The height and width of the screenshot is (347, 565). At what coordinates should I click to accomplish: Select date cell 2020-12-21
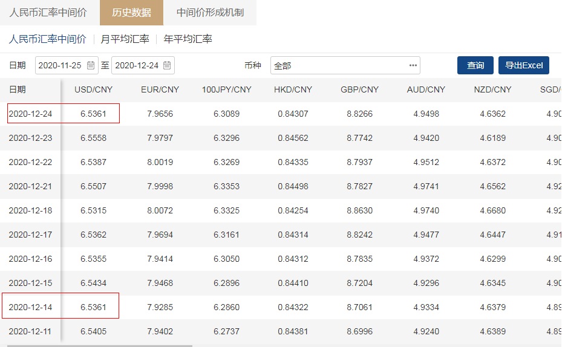pyautogui.click(x=31, y=186)
